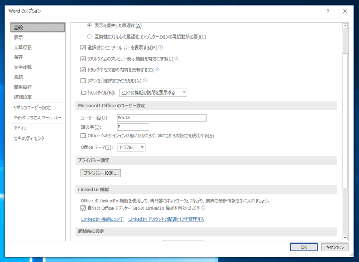Screen dimensions: 359x262
Task: Confirm with the OK button
Action: point(304,247)
